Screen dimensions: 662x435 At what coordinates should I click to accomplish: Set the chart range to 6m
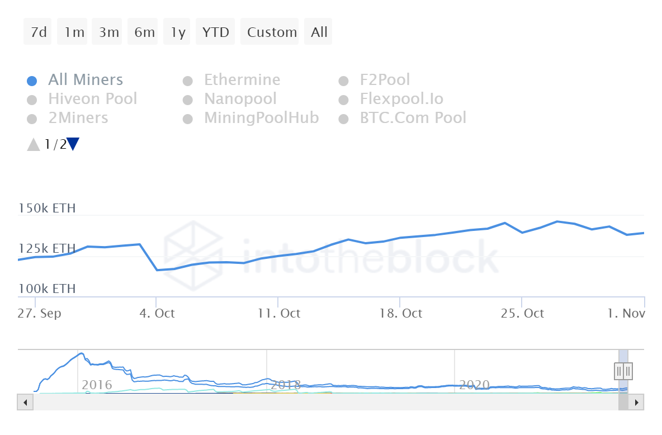pyautogui.click(x=144, y=32)
